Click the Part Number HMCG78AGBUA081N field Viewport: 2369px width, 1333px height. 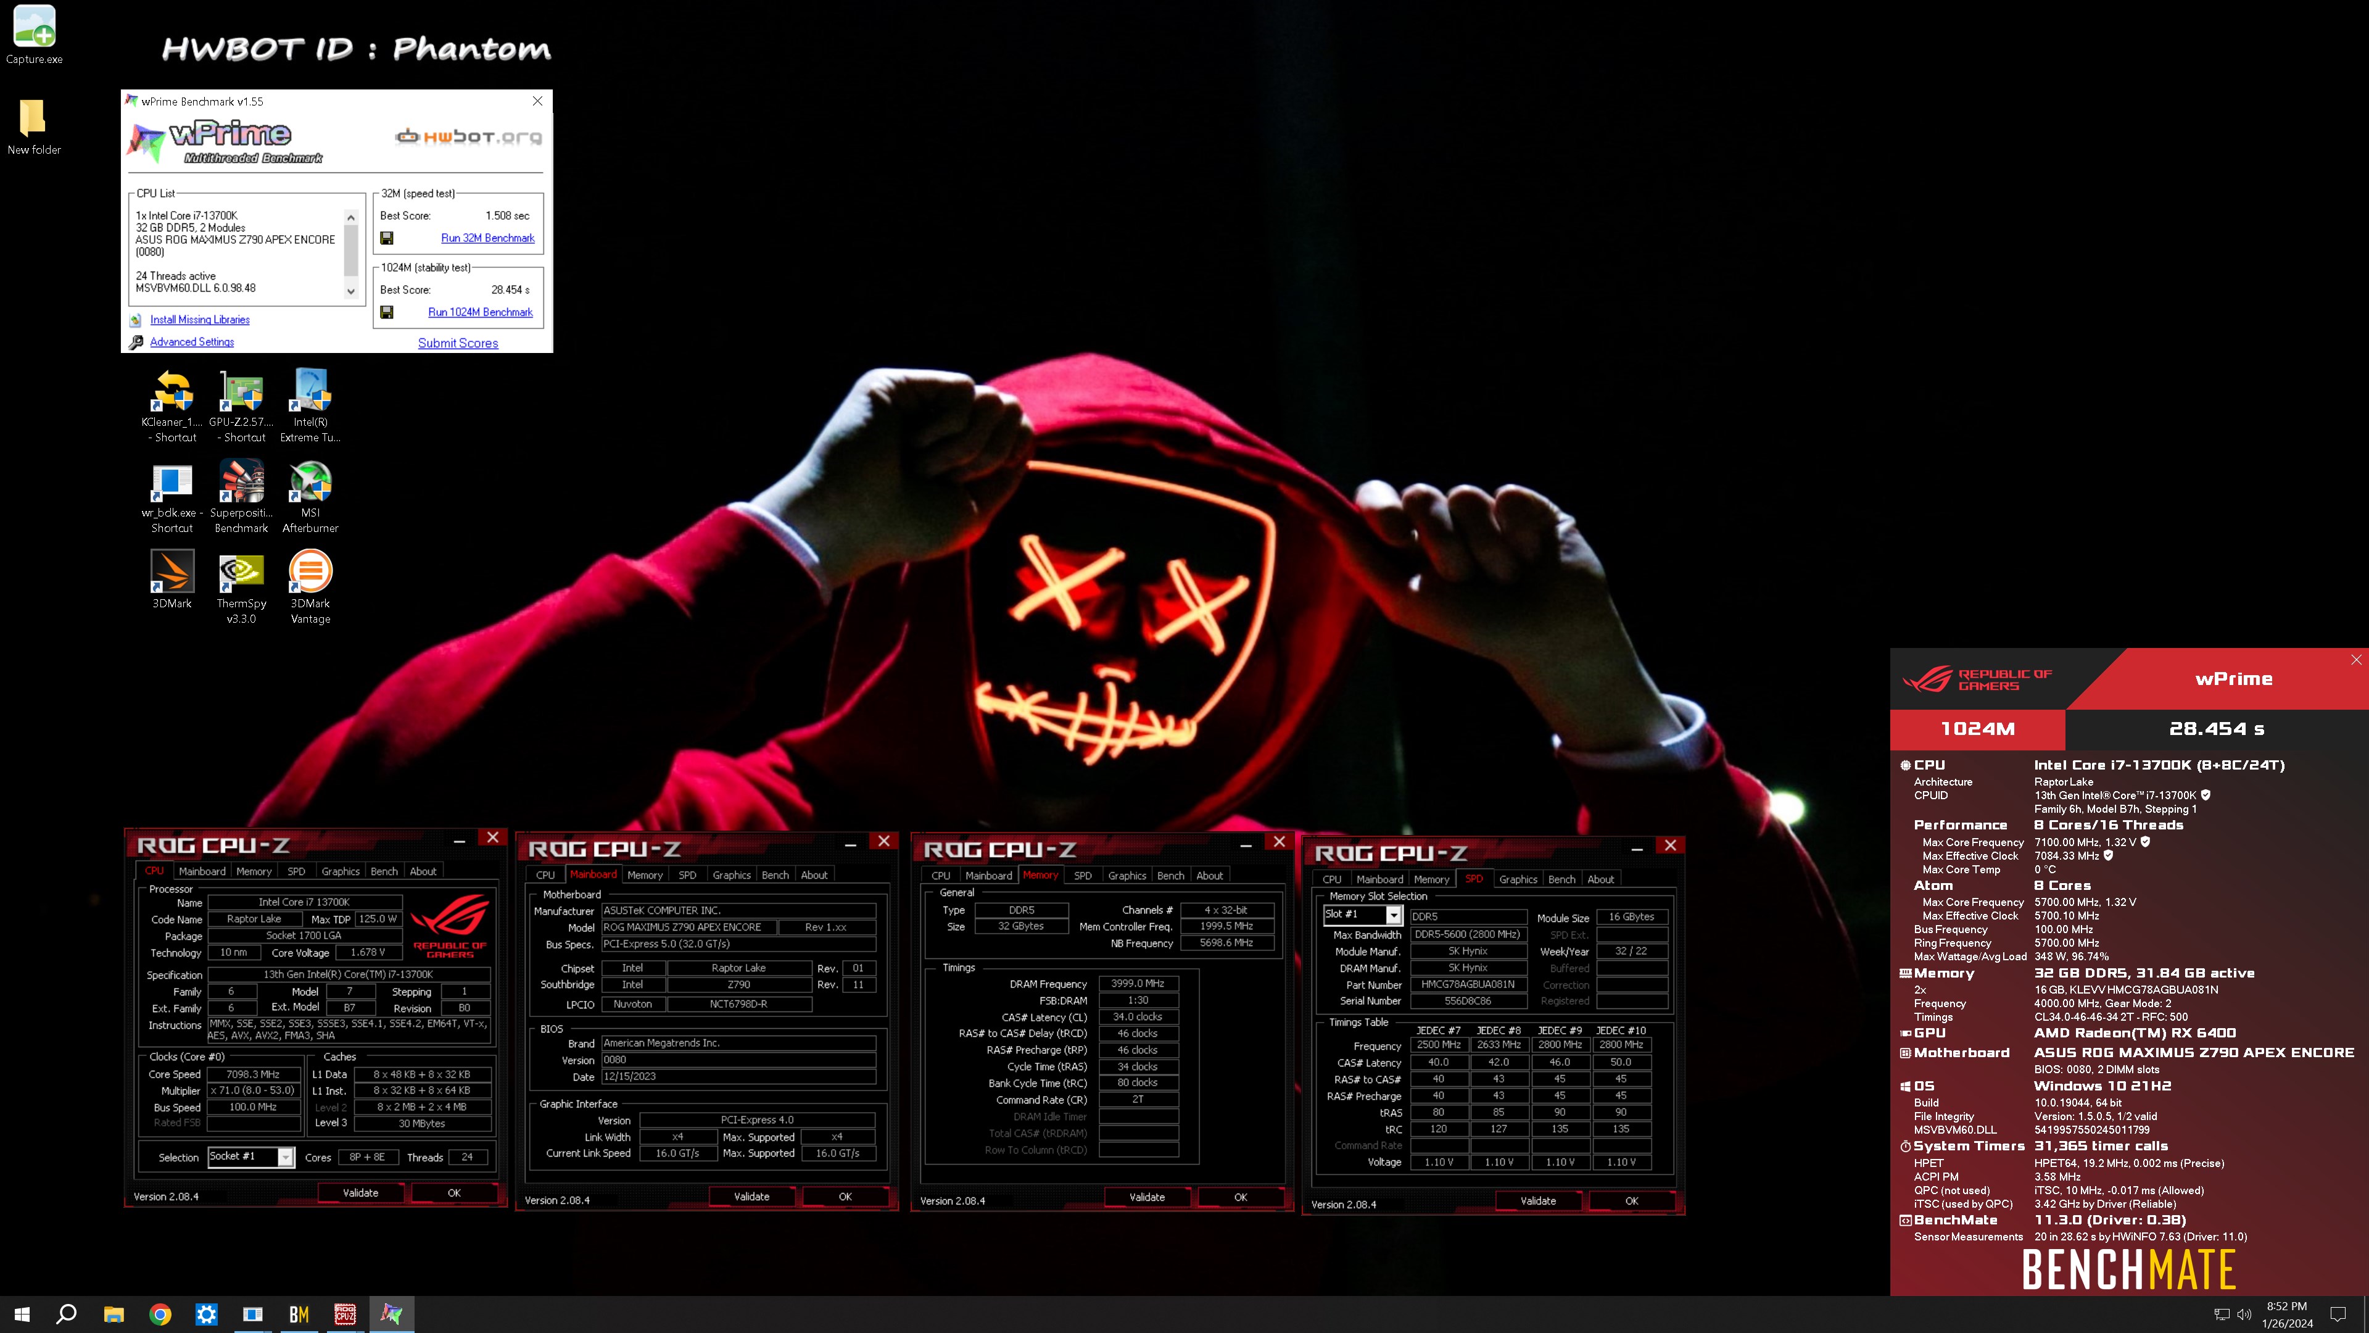tap(1468, 984)
